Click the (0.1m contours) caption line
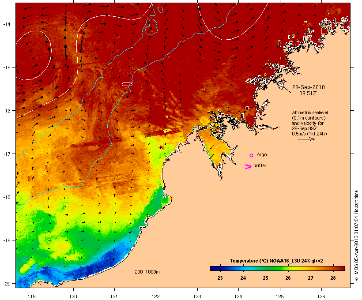362x300 pixels. click(309, 118)
